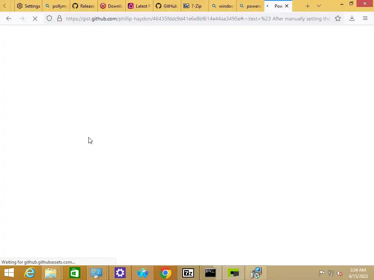Image resolution: width=374 pixels, height=280 pixels.
Task: Minimize the Firefox window
Action: pyautogui.click(x=342, y=4)
